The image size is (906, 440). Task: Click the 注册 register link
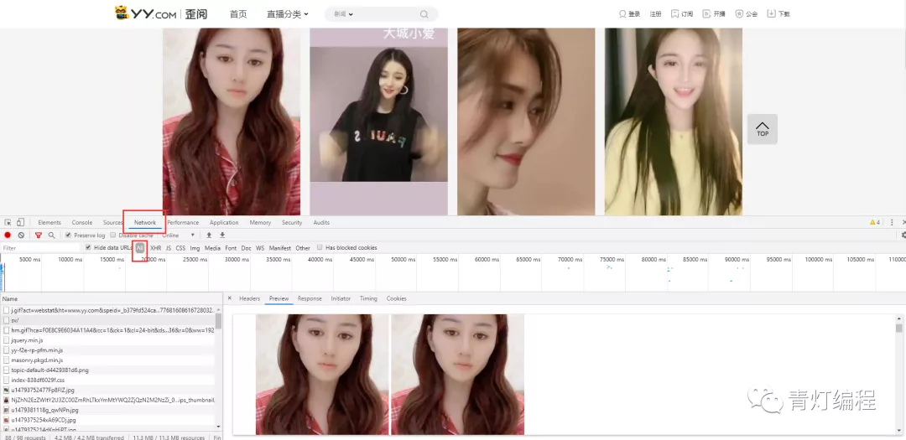pyautogui.click(x=655, y=14)
